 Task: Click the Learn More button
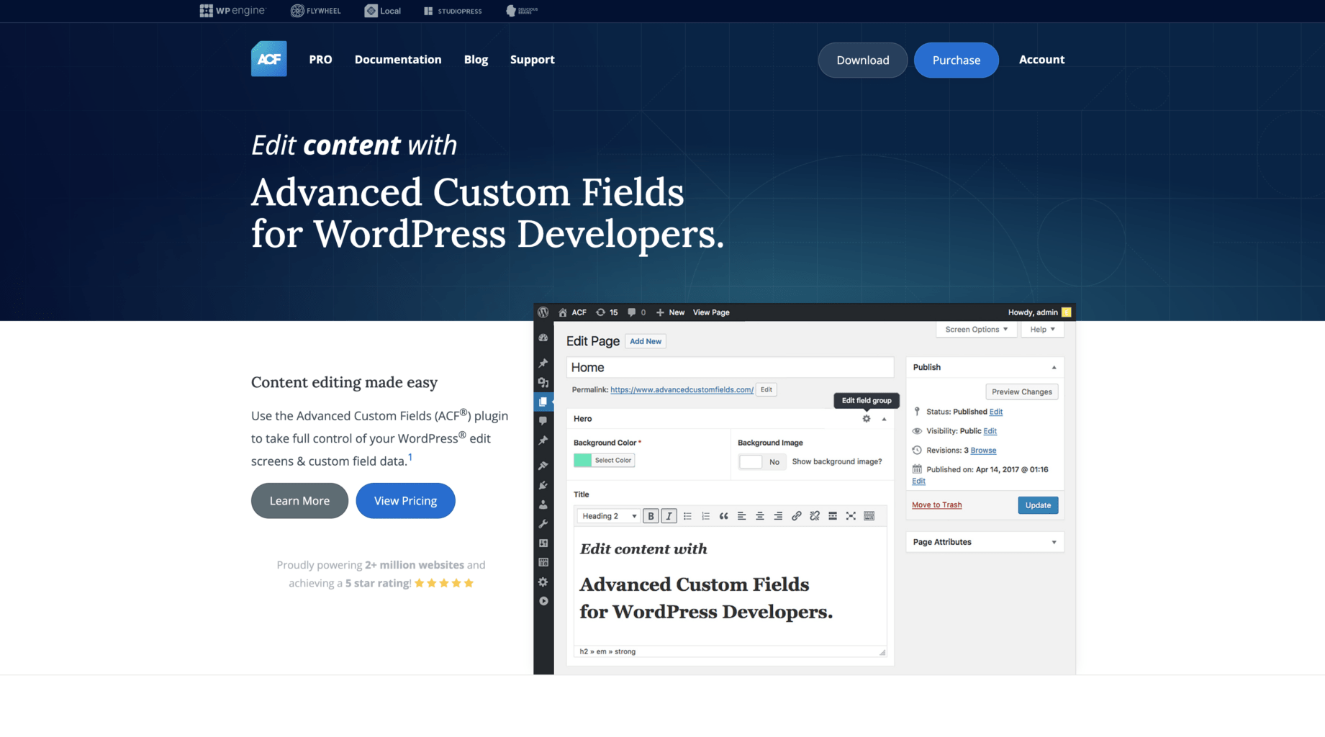coord(299,501)
